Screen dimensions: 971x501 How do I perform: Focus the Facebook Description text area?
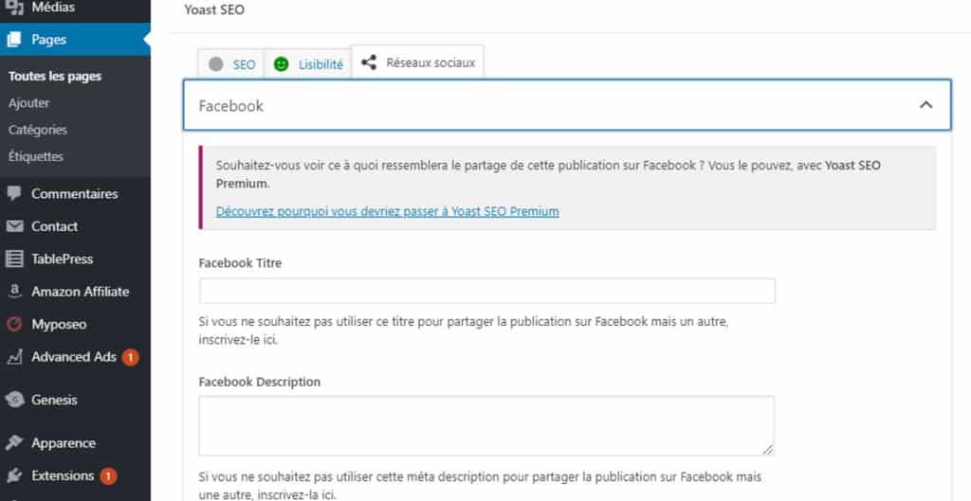(486, 426)
